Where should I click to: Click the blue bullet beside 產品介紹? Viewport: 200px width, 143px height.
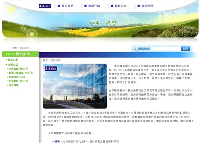pyautogui.click(x=85, y=6)
